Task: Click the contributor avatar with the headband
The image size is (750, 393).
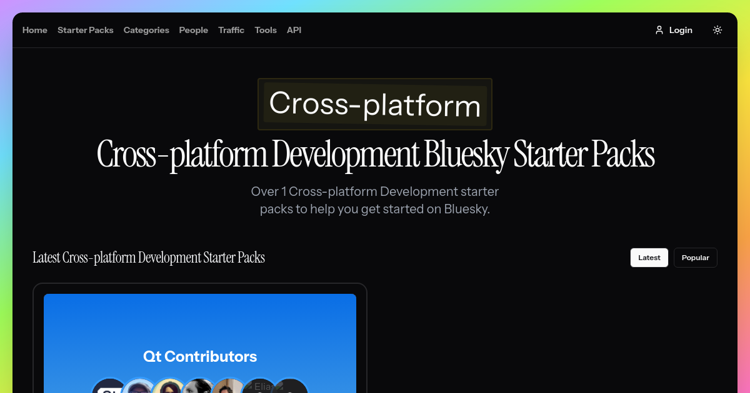Action: (x=169, y=387)
